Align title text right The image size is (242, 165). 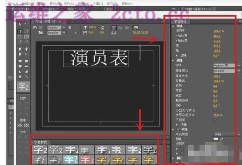pyautogui.click(x=127, y=27)
